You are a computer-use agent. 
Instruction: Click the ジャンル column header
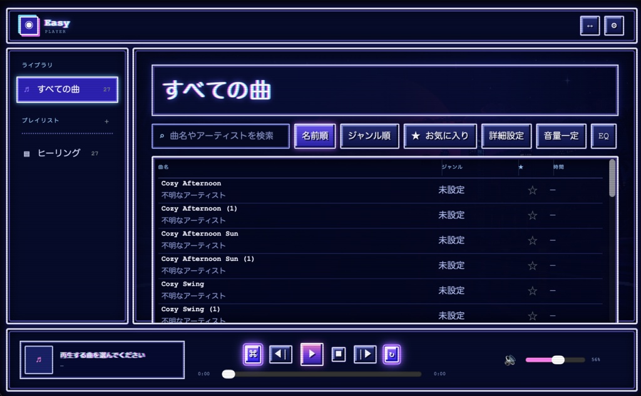[452, 167]
